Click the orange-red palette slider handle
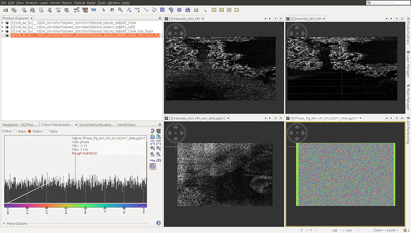Viewport: 411px width, 233px height. 46,207
